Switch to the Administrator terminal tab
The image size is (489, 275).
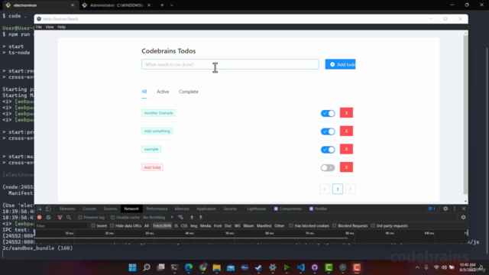pyautogui.click(x=115, y=5)
